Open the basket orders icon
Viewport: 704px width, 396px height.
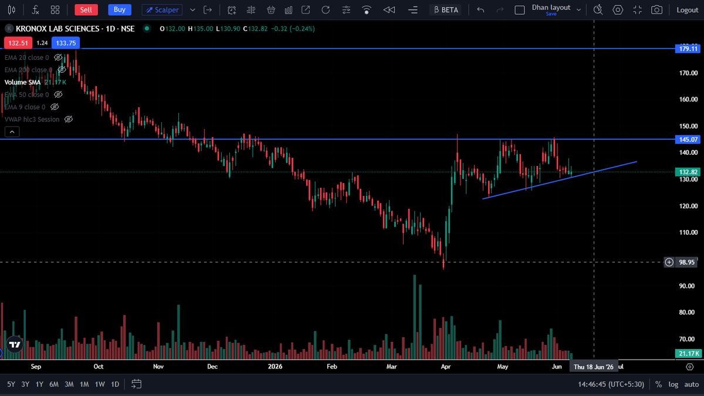click(270, 10)
